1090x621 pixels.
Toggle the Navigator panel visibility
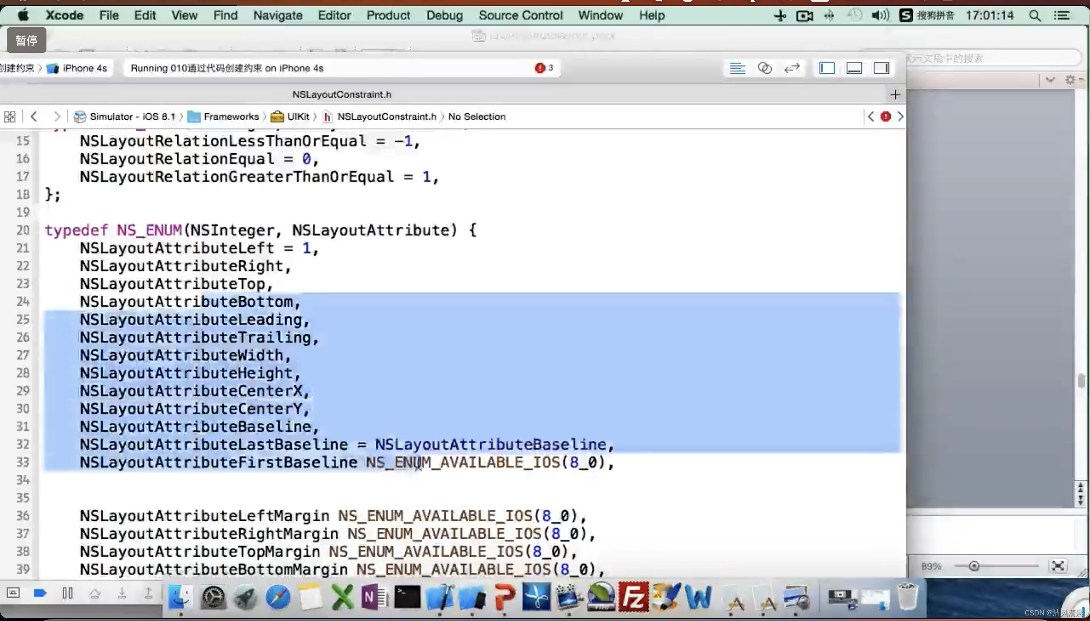coord(827,68)
